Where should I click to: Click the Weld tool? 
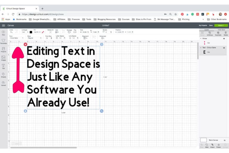[x=207, y=146]
